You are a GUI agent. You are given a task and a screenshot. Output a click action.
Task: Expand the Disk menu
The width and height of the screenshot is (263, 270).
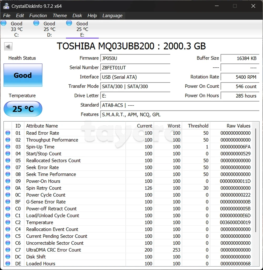coord(77,16)
